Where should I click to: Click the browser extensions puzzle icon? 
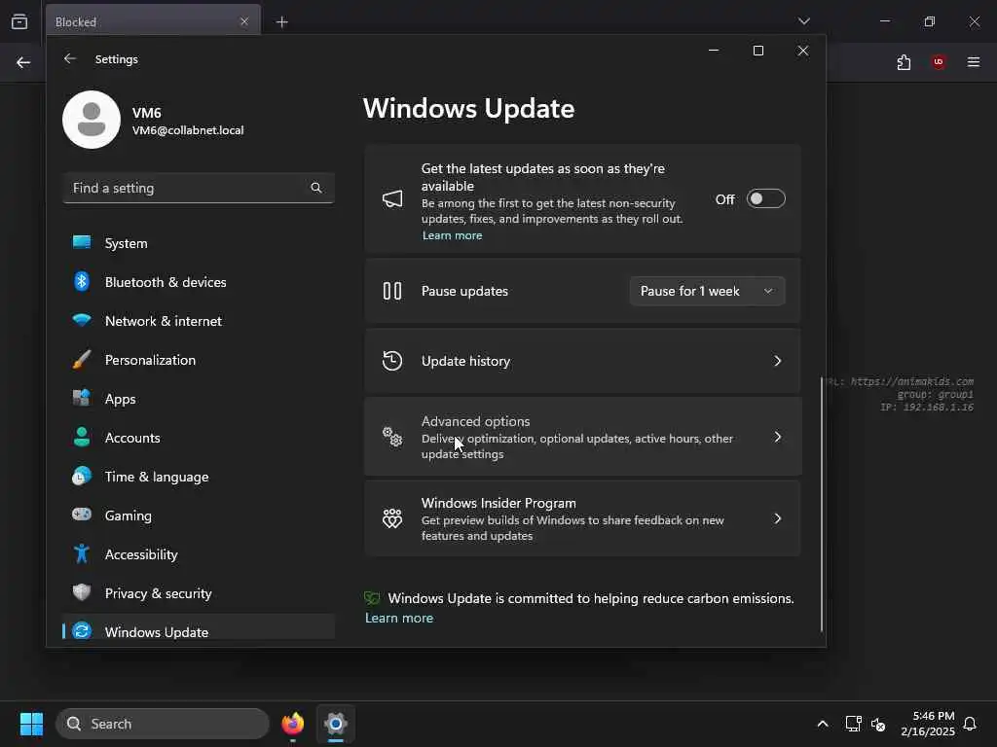[904, 62]
